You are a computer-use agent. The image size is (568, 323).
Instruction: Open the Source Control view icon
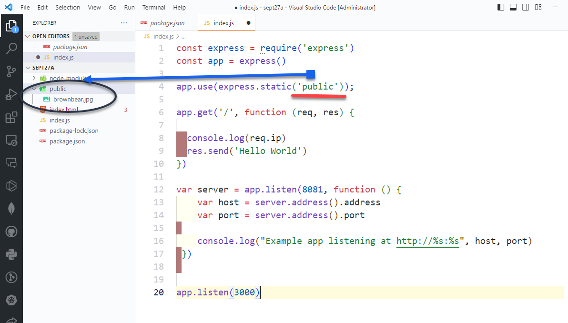[11, 71]
